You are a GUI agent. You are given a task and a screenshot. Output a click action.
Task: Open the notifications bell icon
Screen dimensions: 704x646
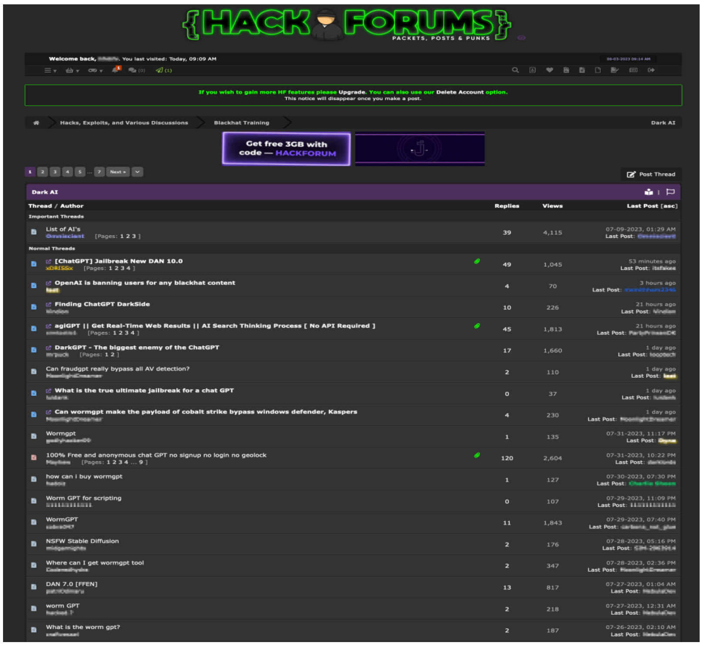click(116, 70)
